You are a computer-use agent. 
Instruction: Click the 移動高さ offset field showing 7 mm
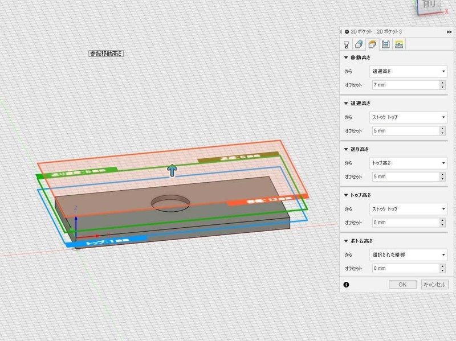(x=406, y=85)
